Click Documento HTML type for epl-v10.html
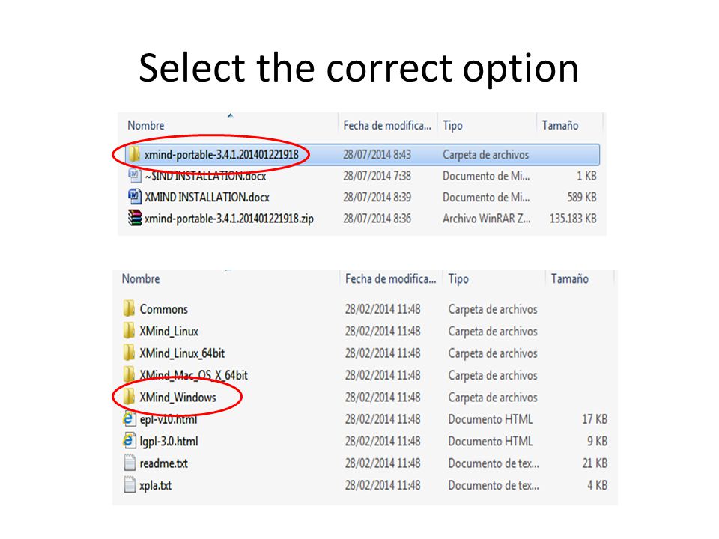The width and height of the screenshot is (719, 539). coord(490,419)
